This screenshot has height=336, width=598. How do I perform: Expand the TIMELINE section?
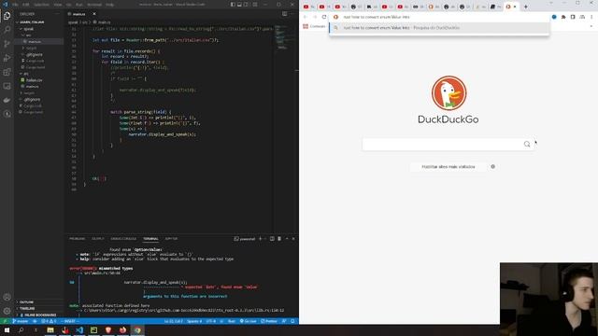coord(27,309)
